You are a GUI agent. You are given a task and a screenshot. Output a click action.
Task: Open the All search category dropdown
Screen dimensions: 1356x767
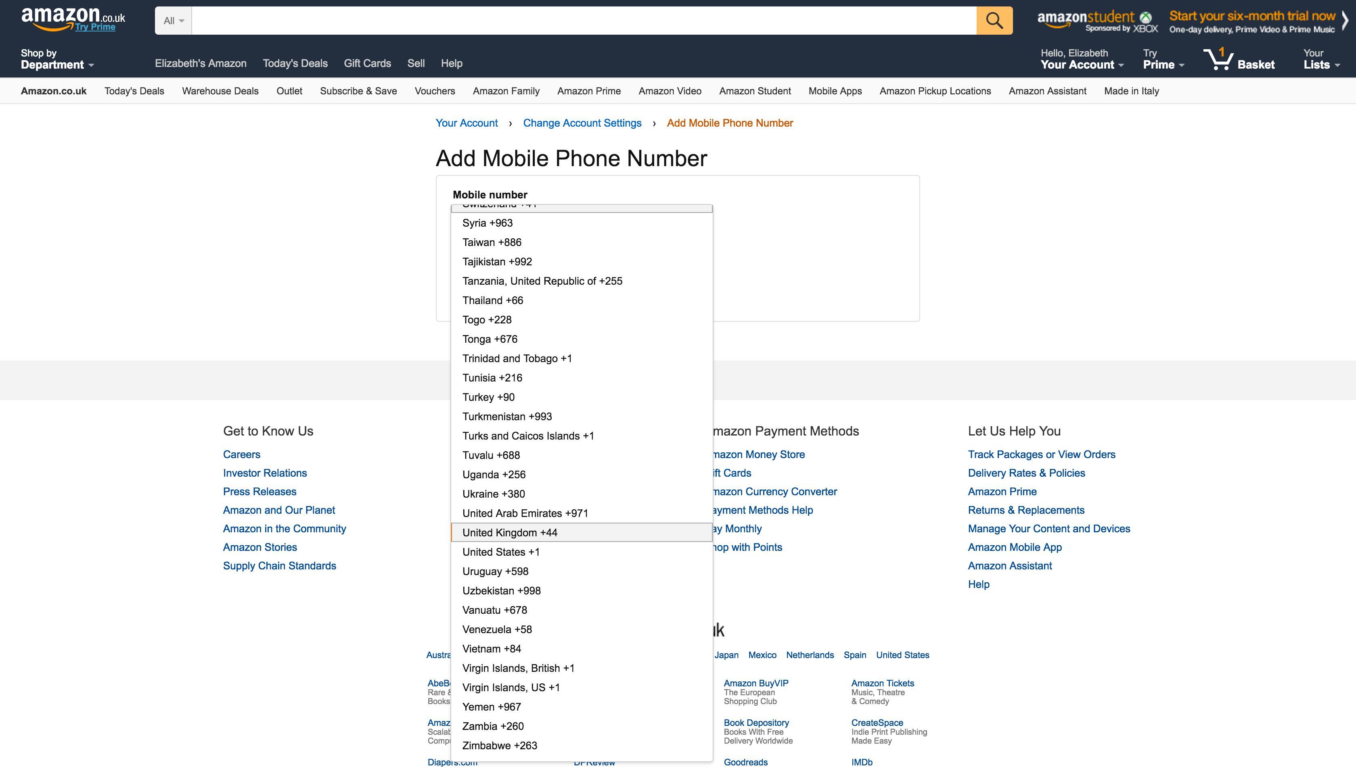coord(174,21)
